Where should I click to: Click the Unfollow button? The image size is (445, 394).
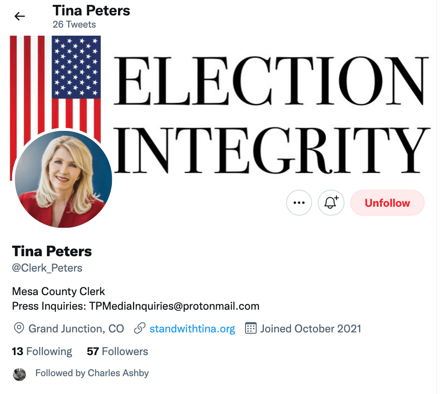387,203
